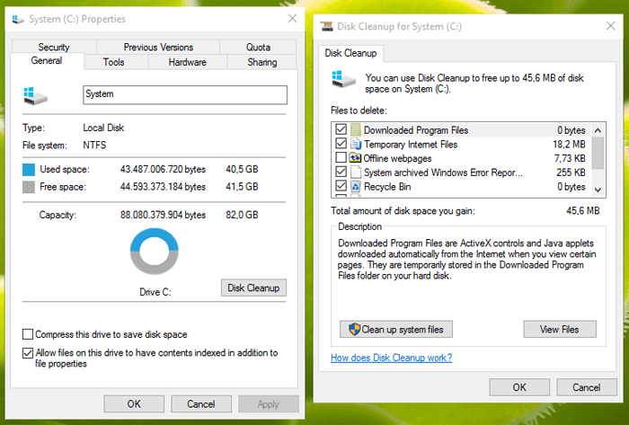Uncheck System archived Windows Error Report checkbox
The image size is (629, 425).
(x=341, y=172)
